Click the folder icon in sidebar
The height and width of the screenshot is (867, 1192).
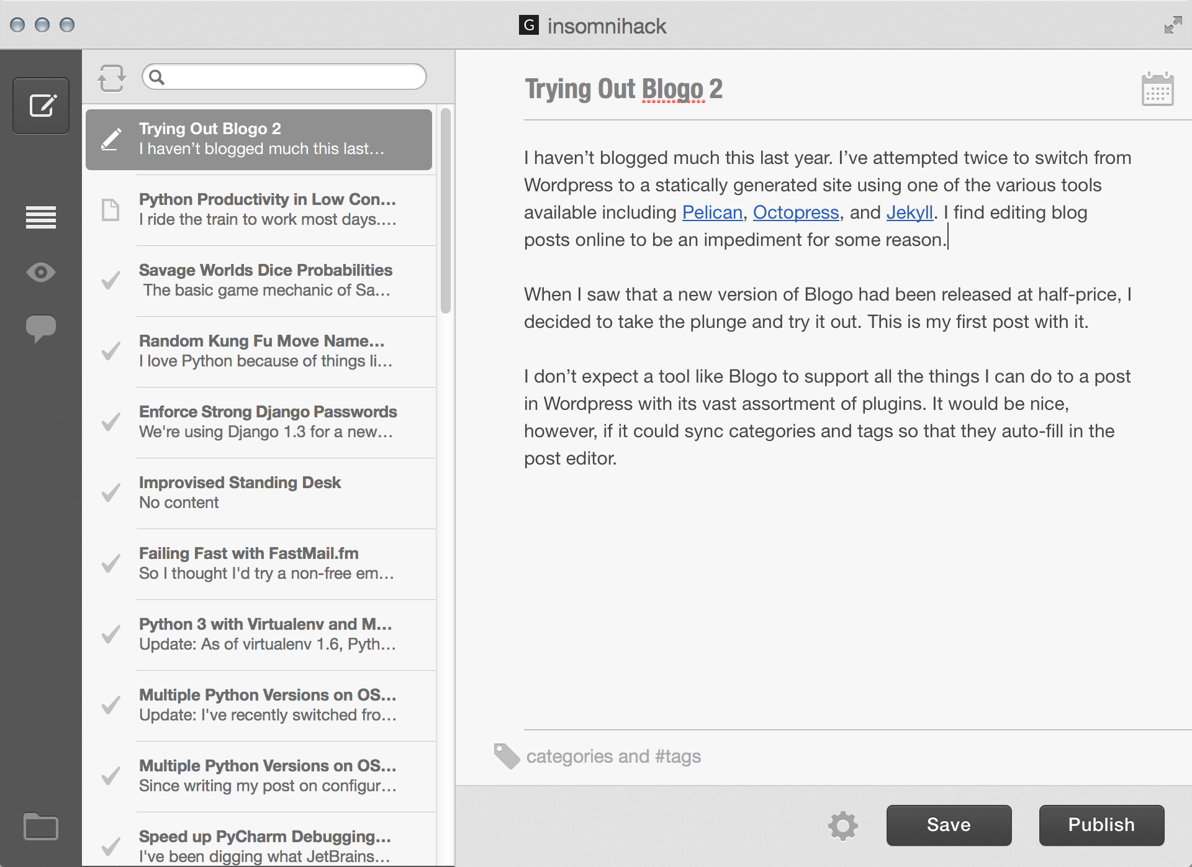click(x=41, y=827)
